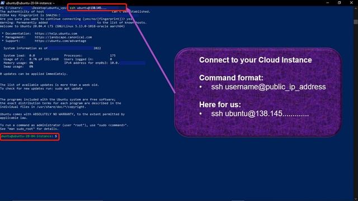The height and width of the screenshot is (201, 358).
Task: Click the 'Users logged in: 0' entry
Action: pyautogui.click(x=88, y=59)
